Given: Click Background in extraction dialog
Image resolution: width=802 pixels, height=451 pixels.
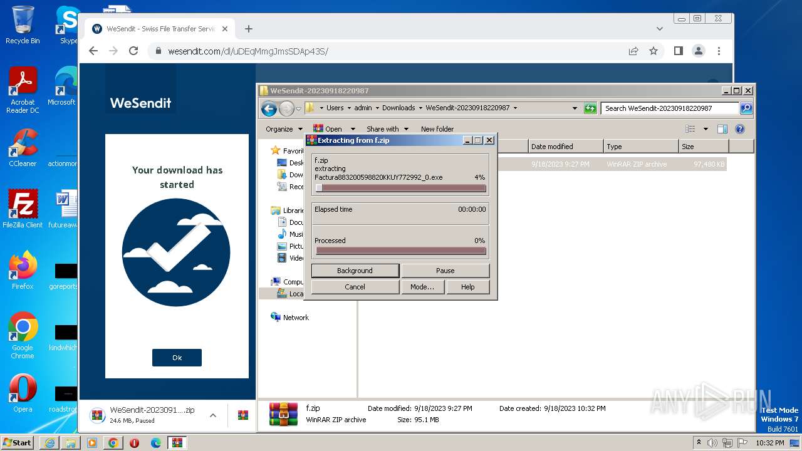Looking at the screenshot, I should pos(355,271).
